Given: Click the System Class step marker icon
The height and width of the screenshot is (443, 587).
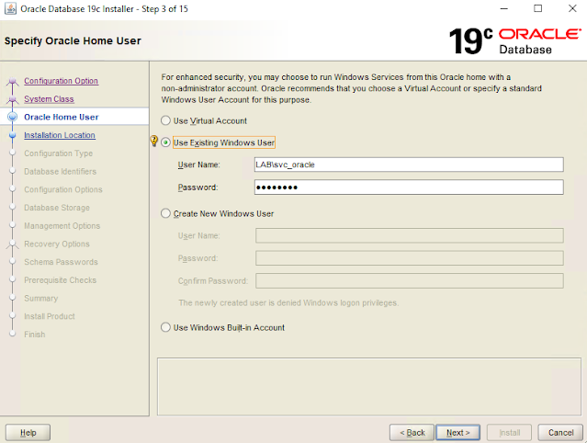Looking at the screenshot, I should pyautogui.click(x=12, y=99).
